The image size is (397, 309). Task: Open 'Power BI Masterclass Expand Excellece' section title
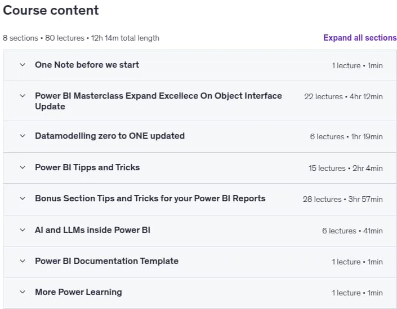pos(158,101)
